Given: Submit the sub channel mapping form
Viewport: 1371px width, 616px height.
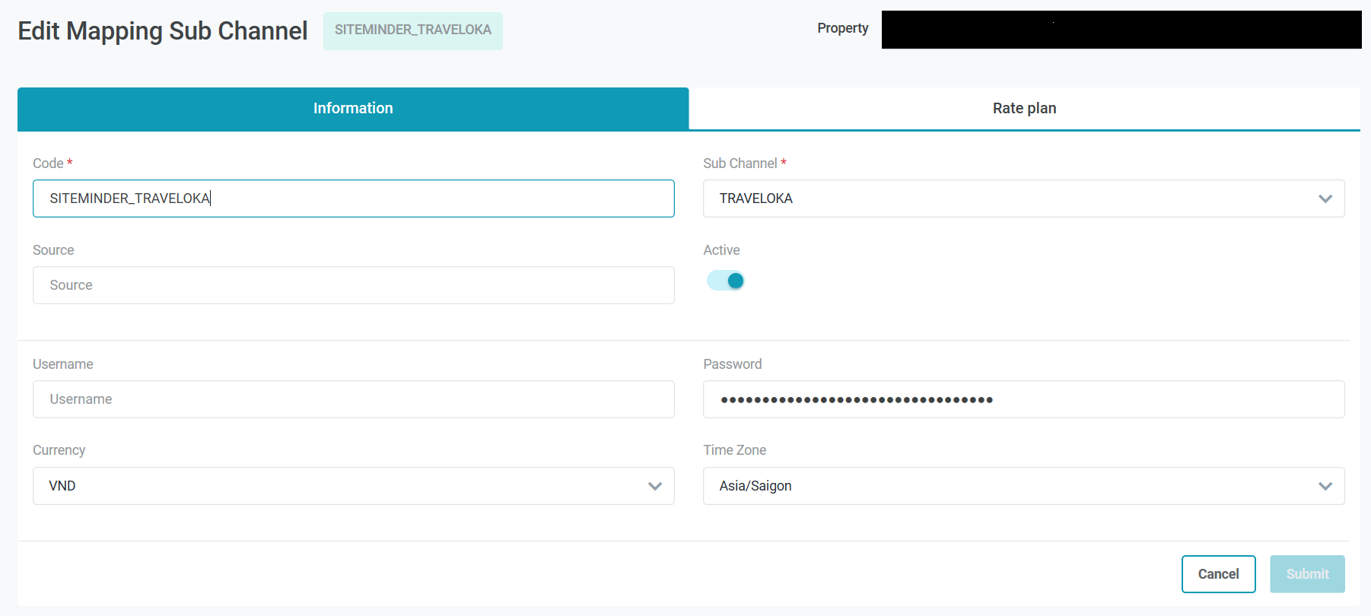Looking at the screenshot, I should pyautogui.click(x=1307, y=574).
